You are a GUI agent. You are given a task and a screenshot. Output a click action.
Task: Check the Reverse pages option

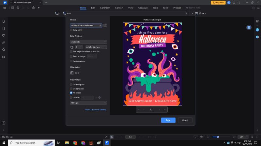click(x=71, y=61)
